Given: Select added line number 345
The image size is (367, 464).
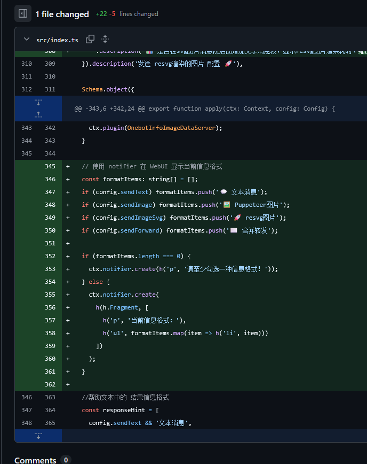Looking at the screenshot, I should pos(50,166).
